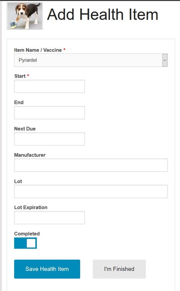The height and width of the screenshot is (291, 180).
Task: Open the Item Name / Vaccine dropdown showing Pyrantel
Action: (91, 60)
